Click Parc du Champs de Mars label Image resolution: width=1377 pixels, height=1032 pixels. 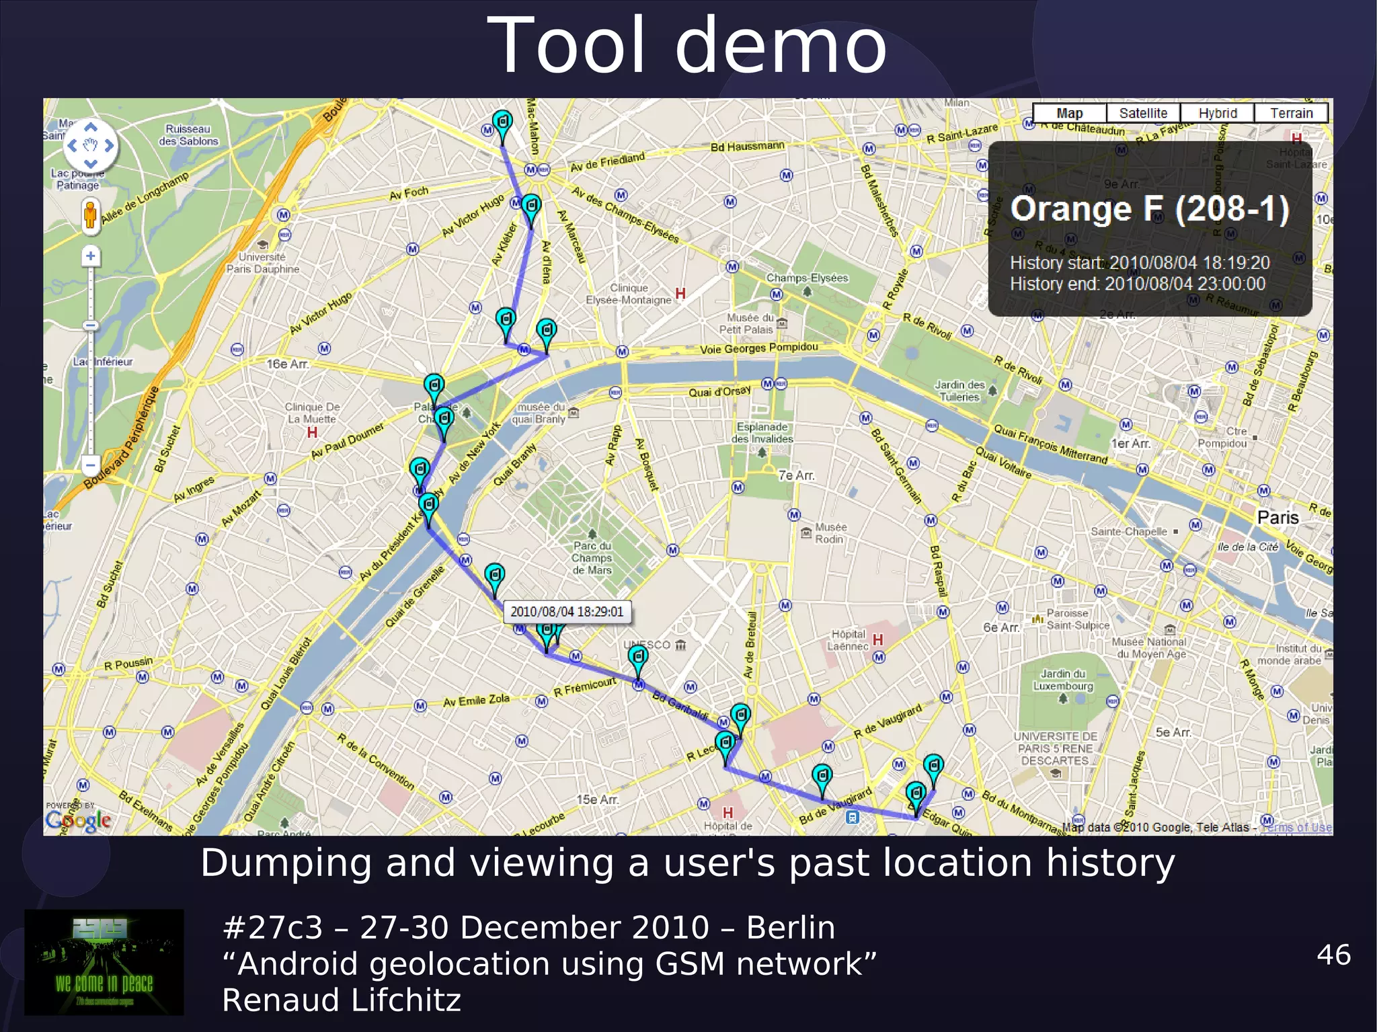pyautogui.click(x=592, y=558)
